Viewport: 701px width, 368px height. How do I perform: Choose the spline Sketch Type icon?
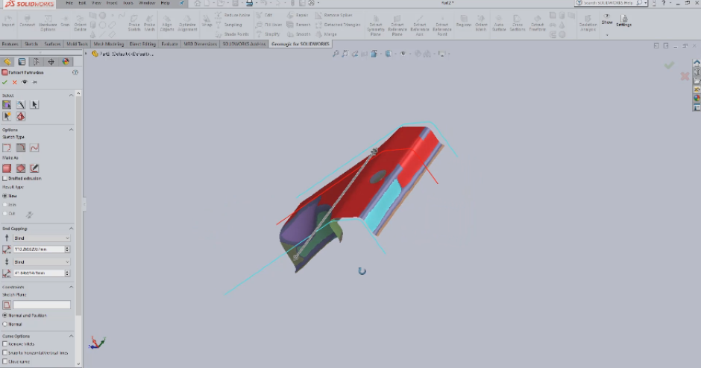point(34,147)
